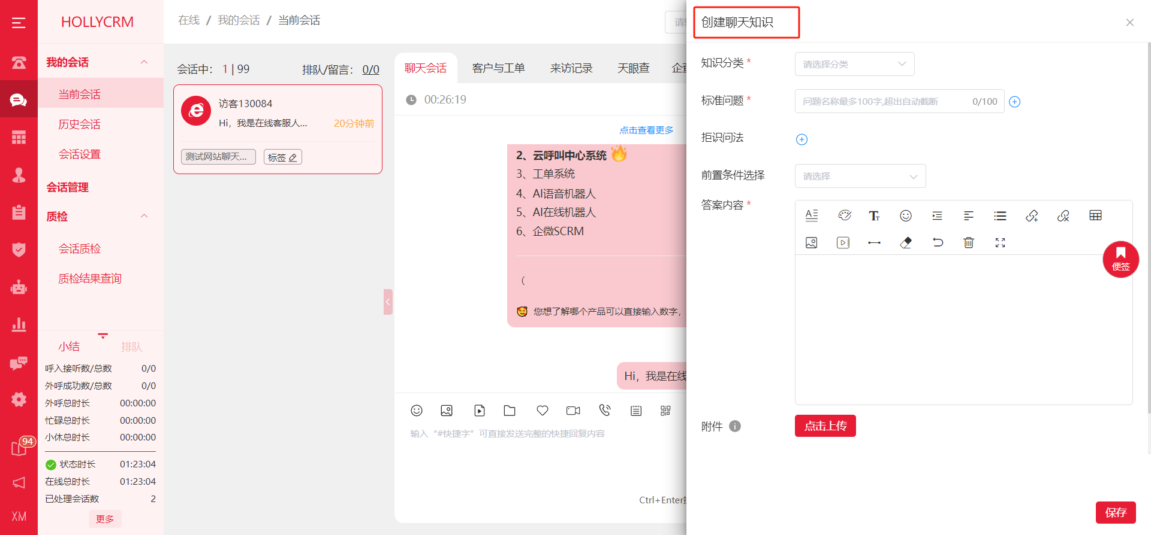Click the undo icon in the answer editor
Screen dimensions: 1151x535
pos(938,242)
